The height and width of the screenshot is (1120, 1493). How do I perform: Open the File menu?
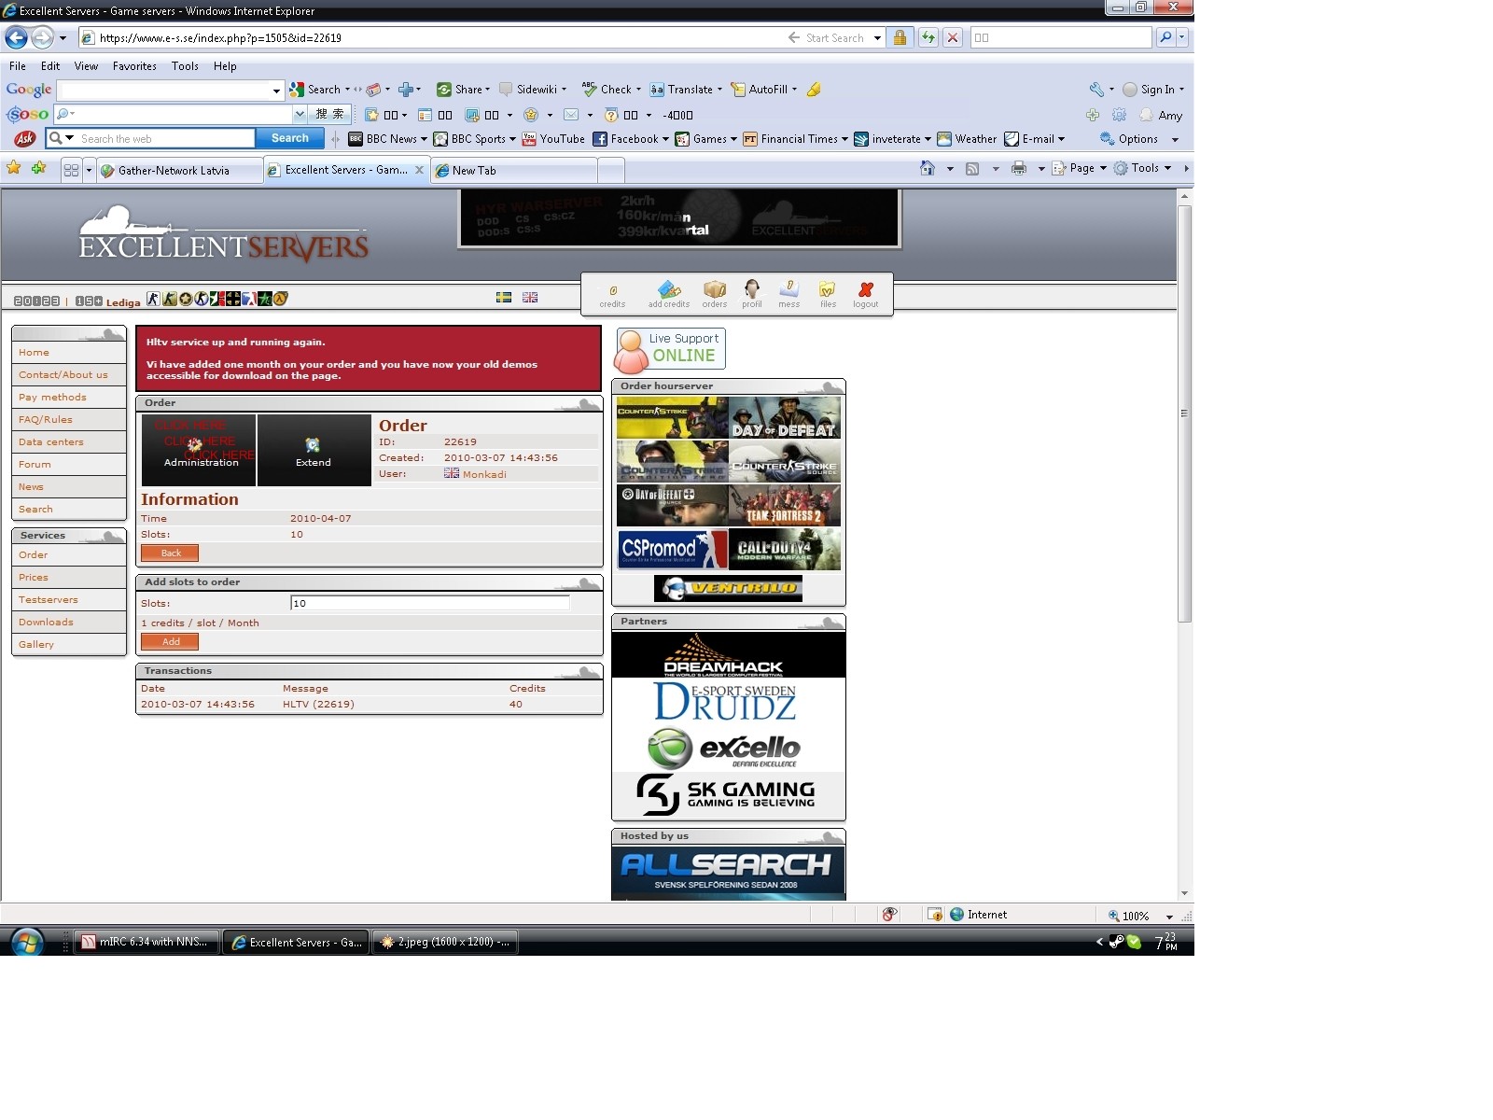coord(18,66)
